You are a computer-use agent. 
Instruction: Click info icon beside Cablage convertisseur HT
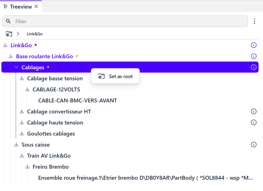(254, 112)
